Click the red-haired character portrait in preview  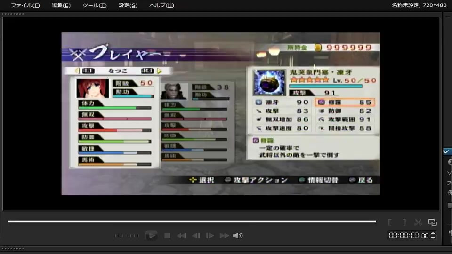click(93, 88)
